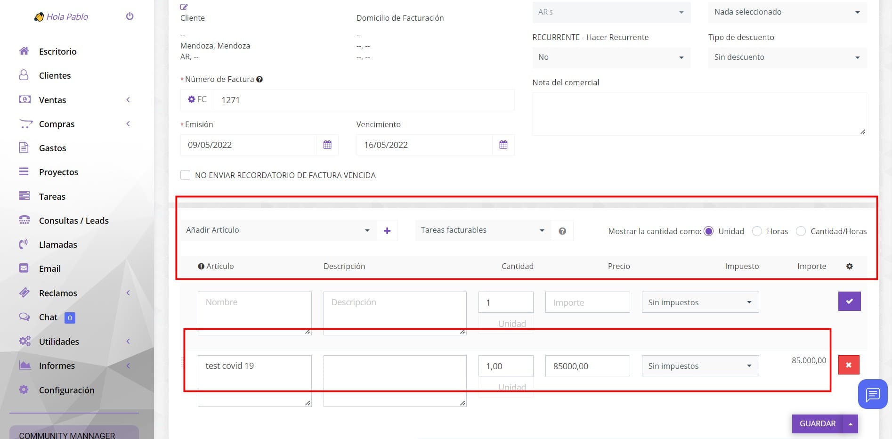Click the Reclamos ticket icon
This screenshot has height=439, width=892.
point(24,293)
